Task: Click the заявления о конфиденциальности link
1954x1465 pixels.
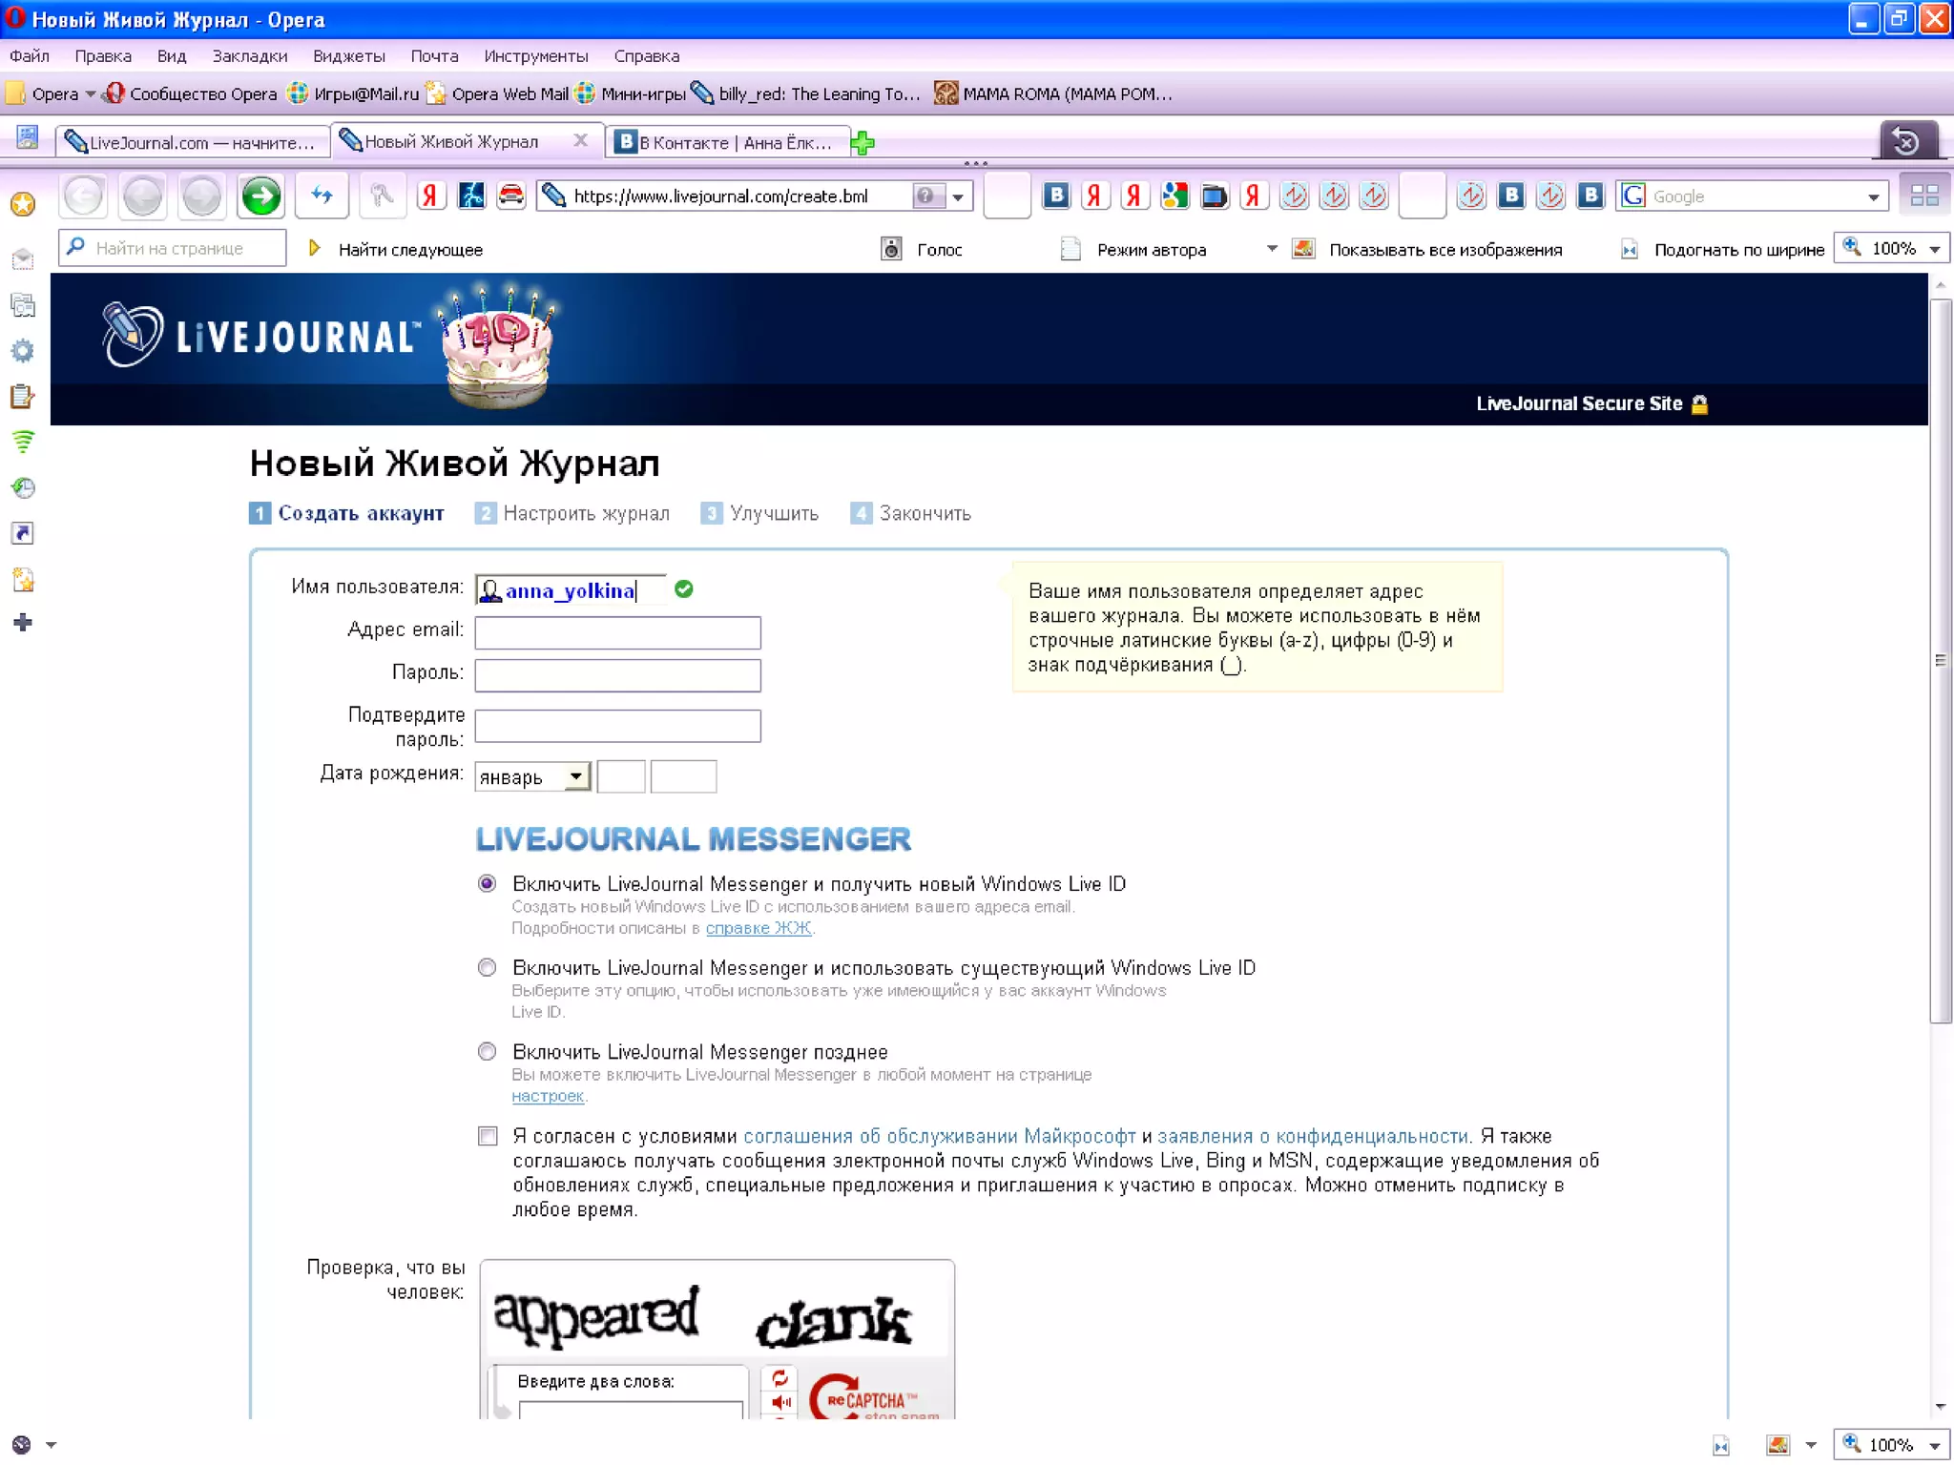Action: coord(1312,1136)
